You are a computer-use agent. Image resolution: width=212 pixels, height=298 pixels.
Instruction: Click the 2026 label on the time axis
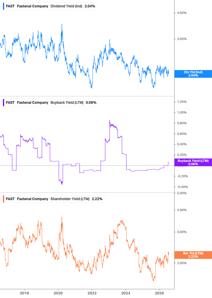[x=159, y=293]
